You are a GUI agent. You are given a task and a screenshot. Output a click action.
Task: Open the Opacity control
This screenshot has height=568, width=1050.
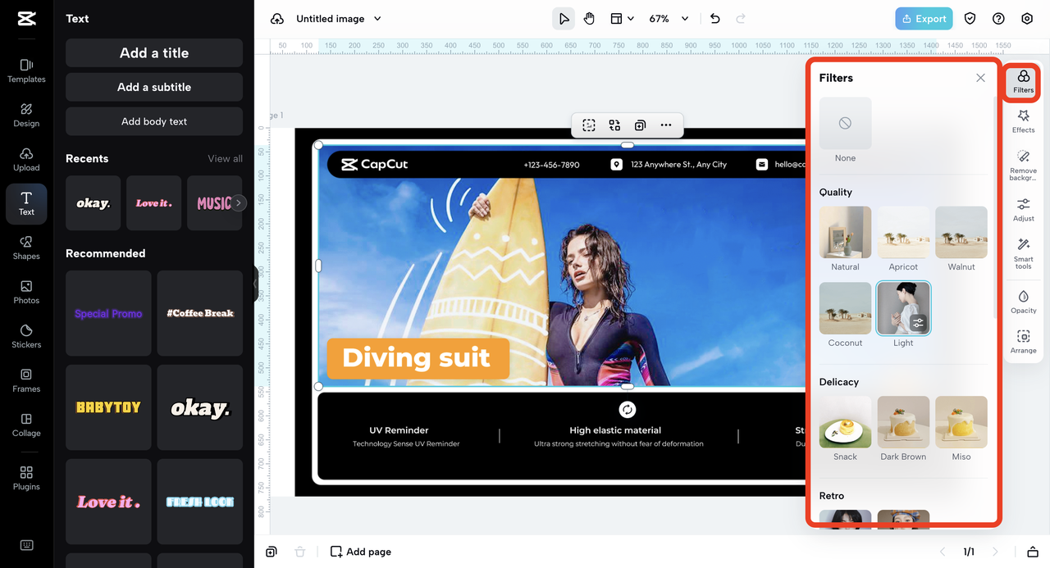(x=1023, y=302)
